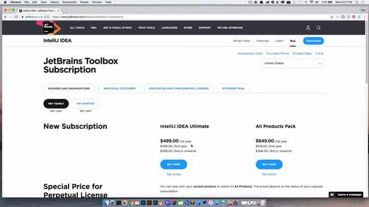Close the IntelliJ IDEA browser tab
Image resolution: width=369 pixels, height=207 pixels.
[58, 10]
